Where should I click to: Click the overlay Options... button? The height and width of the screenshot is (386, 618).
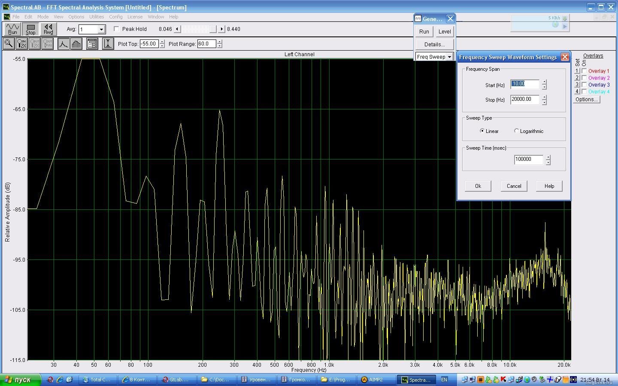[x=586, y=100]
